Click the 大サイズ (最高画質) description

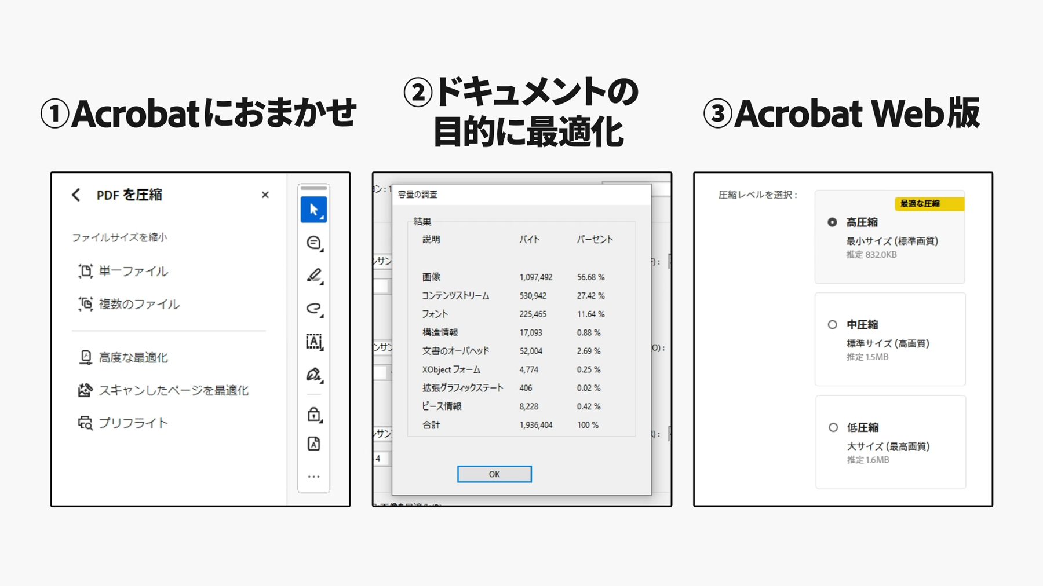(889, 446)
